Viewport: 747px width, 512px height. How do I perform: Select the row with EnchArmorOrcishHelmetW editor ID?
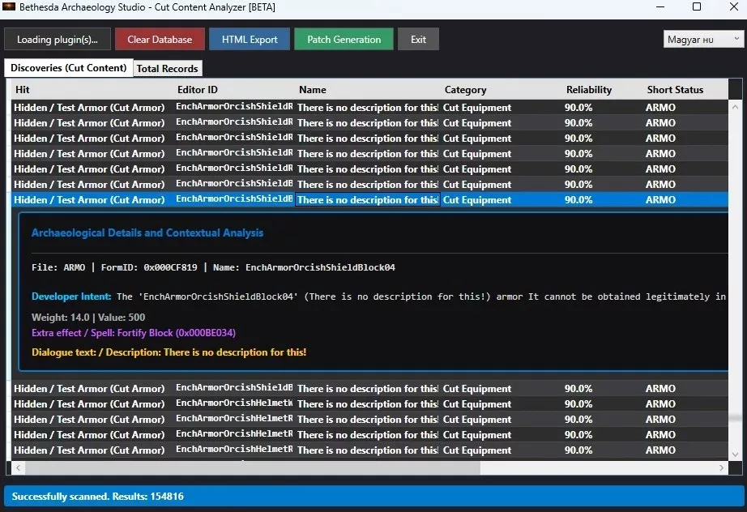click(x=369, y=404)
